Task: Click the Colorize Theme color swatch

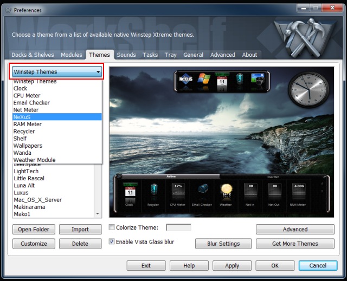Action: (x=178, y=228)
